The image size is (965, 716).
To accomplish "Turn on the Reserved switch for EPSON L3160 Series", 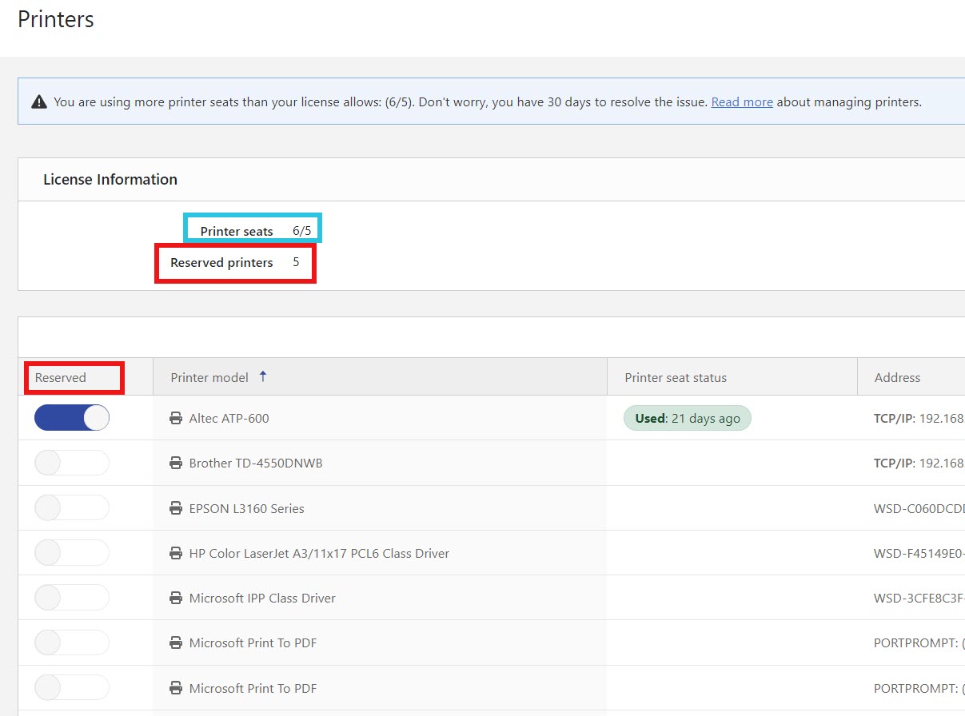I will pyautogui.click(x=72, y=508).
